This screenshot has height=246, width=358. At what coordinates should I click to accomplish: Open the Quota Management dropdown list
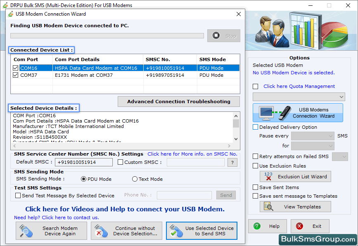coord(299,97)
